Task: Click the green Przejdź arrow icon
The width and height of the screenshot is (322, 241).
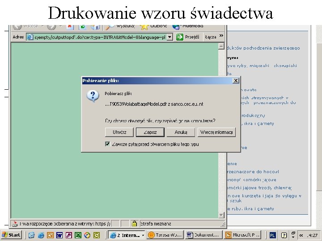Action: click(179, 37)
